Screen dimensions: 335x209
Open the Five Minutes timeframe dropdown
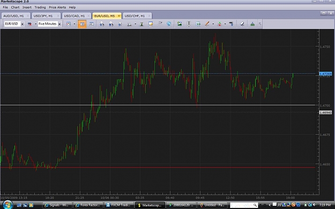(x=59, y=24)
